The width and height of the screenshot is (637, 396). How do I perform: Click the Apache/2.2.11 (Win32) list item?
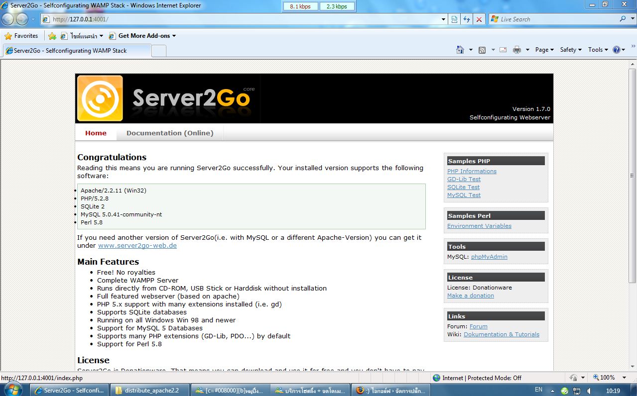[x=114, y=191]
